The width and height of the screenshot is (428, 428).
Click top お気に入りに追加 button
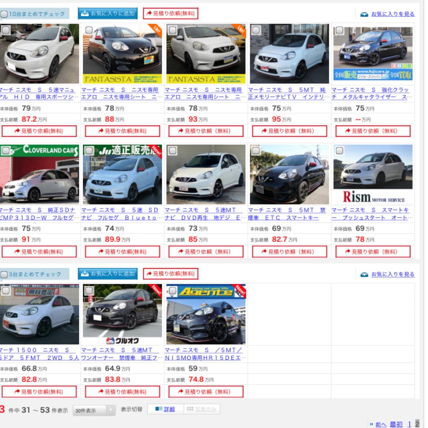(x=108, y=14)
